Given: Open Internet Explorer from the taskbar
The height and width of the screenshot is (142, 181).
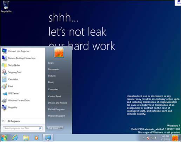Looking at the screenshot, I should point(15,138).
